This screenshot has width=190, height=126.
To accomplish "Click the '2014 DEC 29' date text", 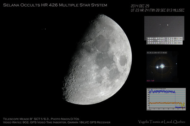I will point(140,6).
